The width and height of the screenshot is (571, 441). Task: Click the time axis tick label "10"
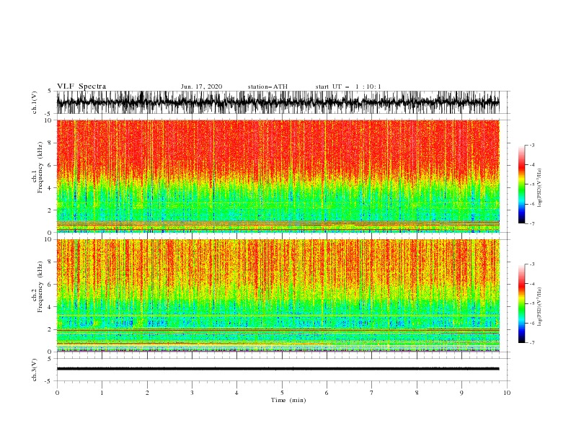507,393
